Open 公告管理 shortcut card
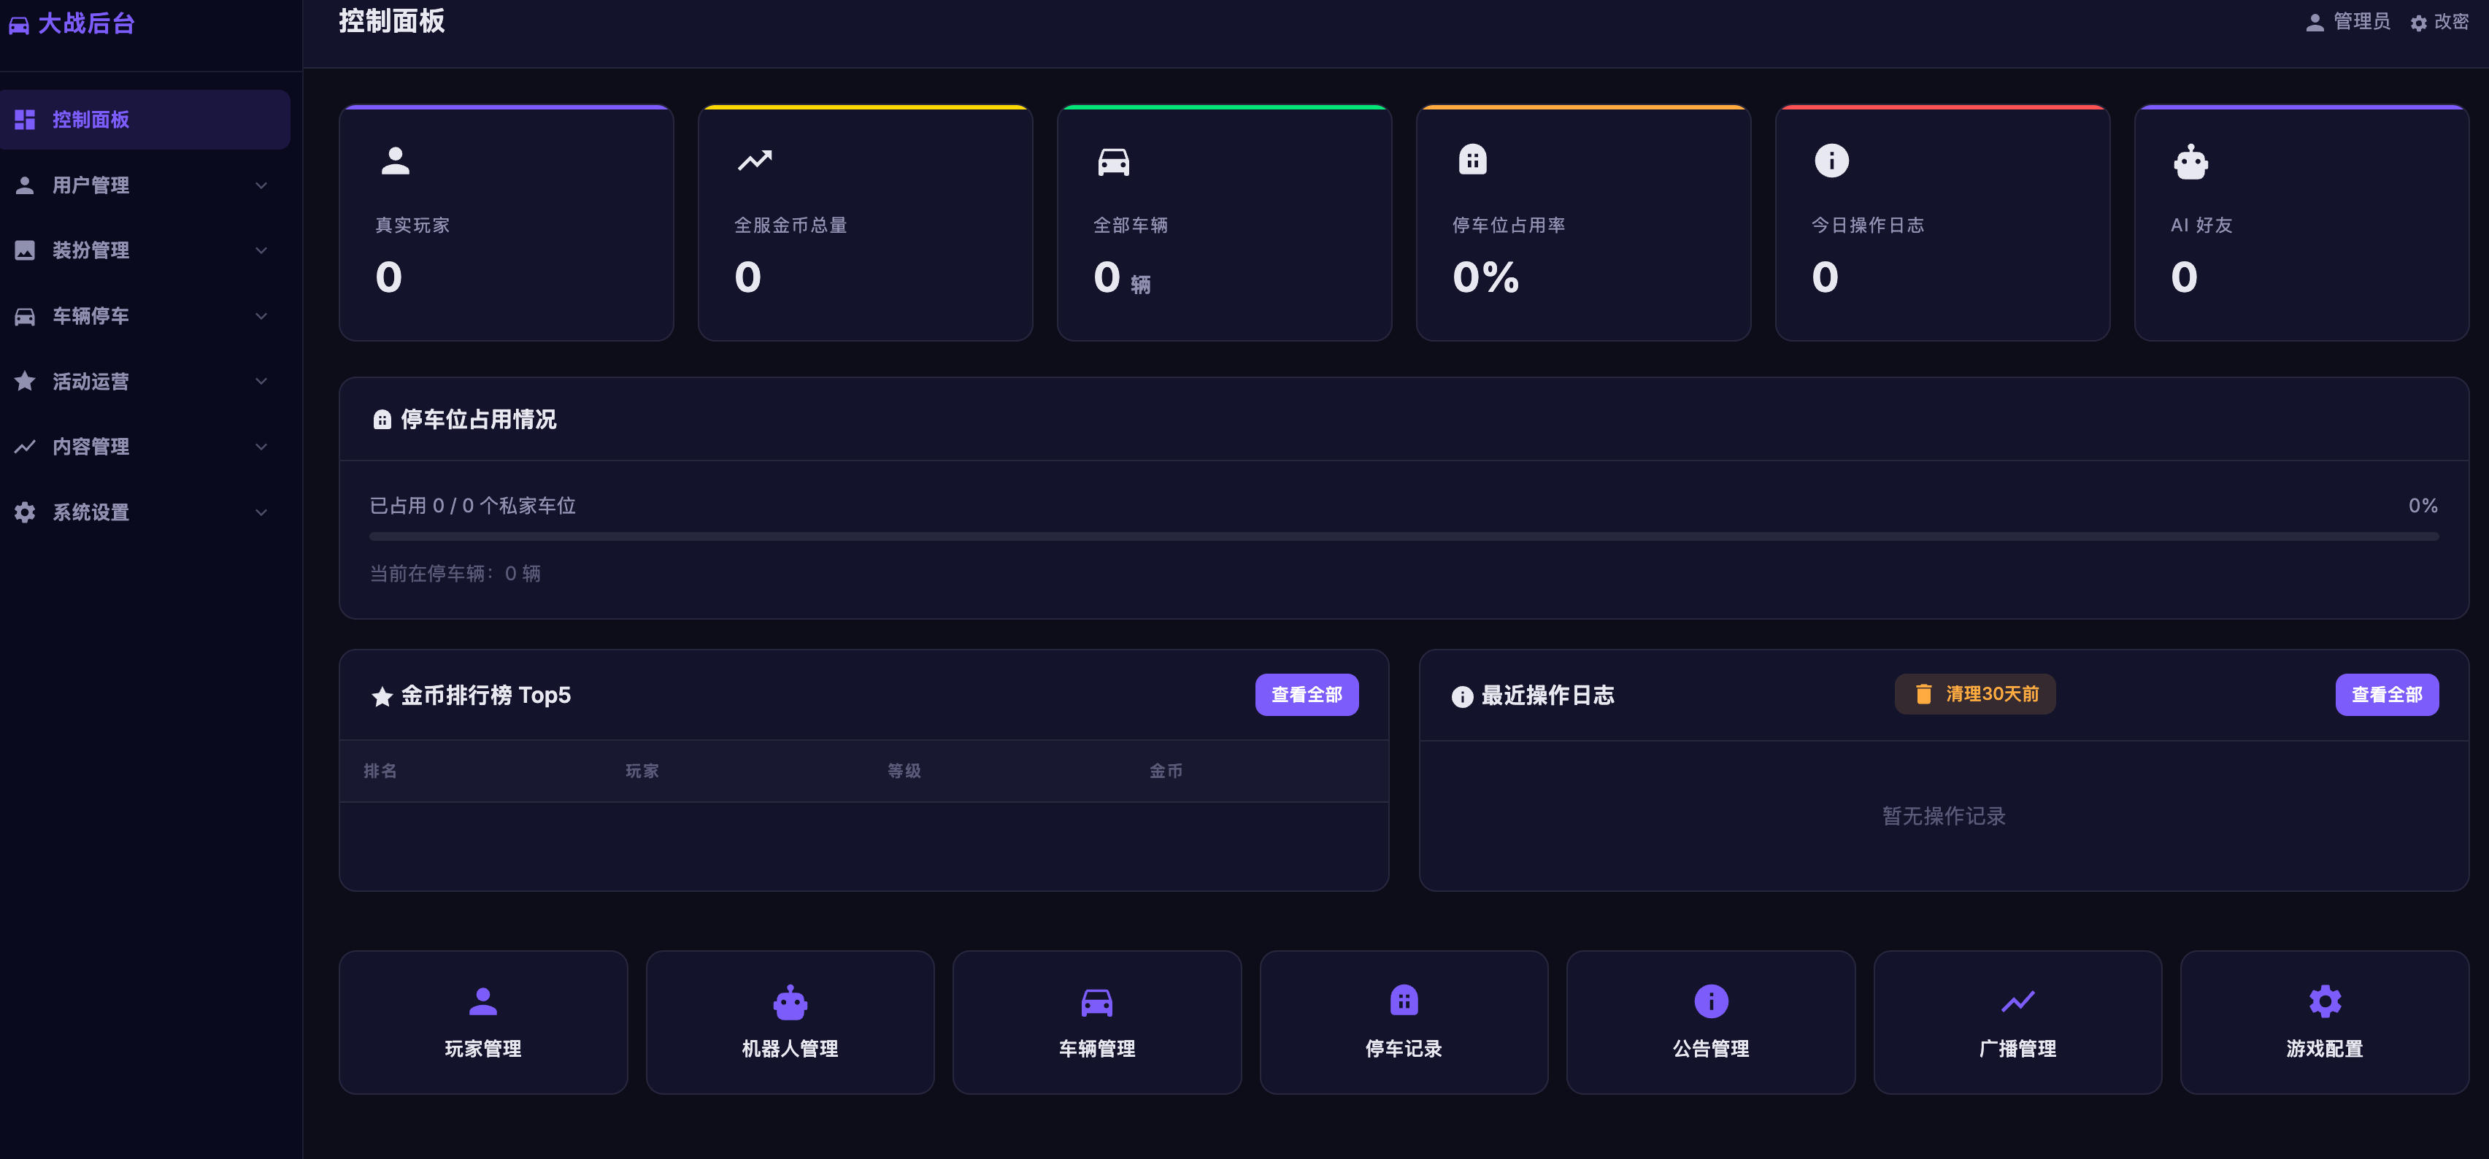The image size is (2489, 1159). pos(1710,1022)
